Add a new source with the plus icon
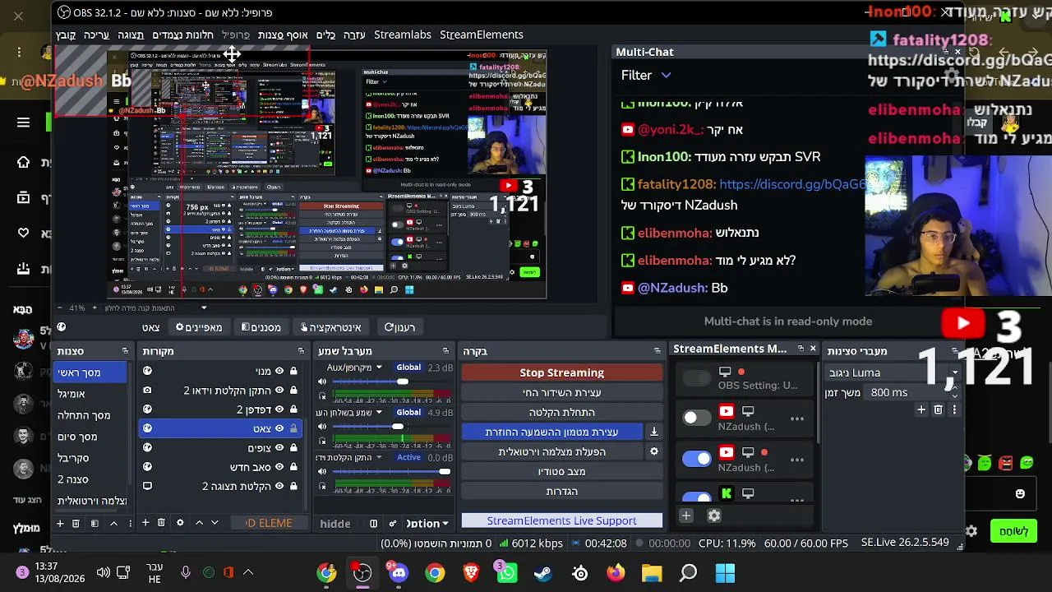This screenshot has width=1052, height=592. [x=145, y=523]
